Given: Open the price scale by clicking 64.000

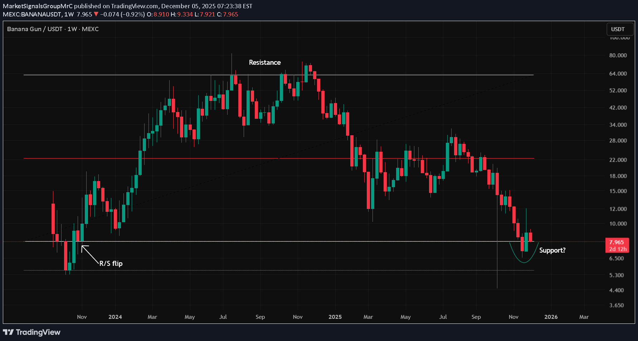Looking at the screenshot, I should tap(618, 73).
